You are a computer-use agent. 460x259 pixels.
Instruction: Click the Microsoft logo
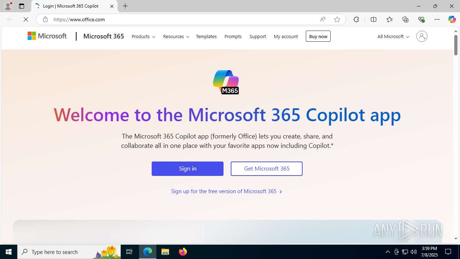click(47, 36)
